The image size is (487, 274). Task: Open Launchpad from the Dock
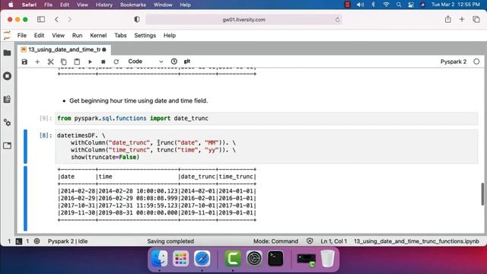click(x=180, y=259)
